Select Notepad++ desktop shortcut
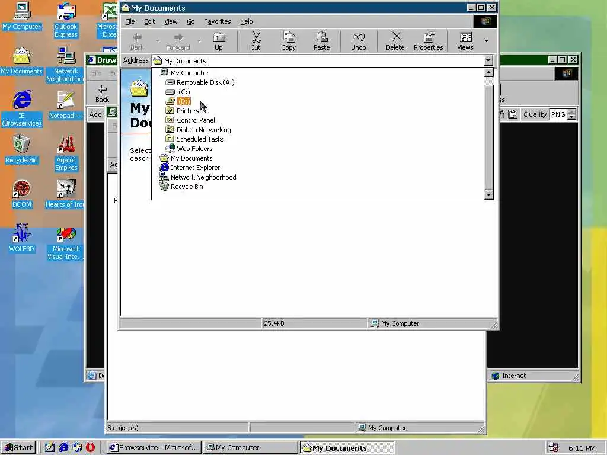The image size is (607, 455). (x=66, y=105)
